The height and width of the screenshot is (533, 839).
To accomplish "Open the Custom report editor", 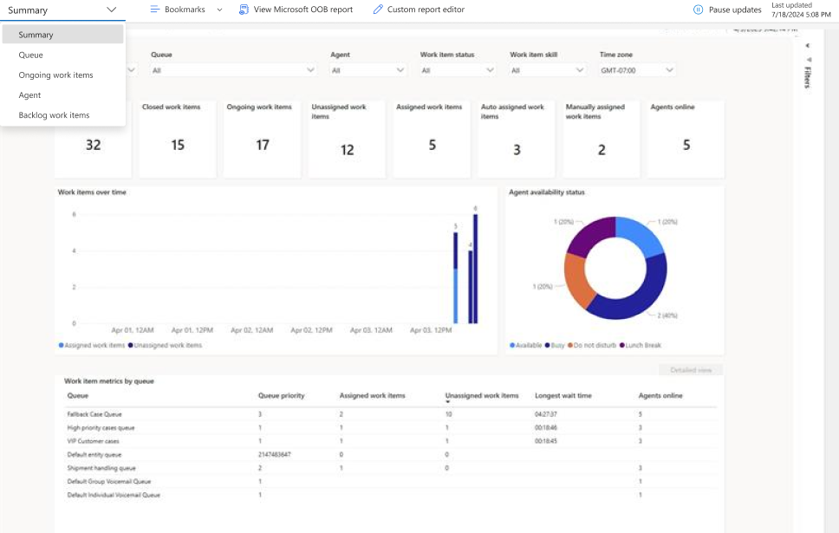I will 426,9.
